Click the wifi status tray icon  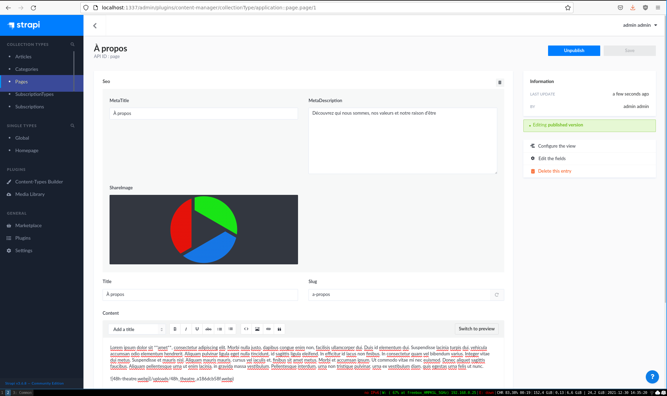(x=652, y=393)
